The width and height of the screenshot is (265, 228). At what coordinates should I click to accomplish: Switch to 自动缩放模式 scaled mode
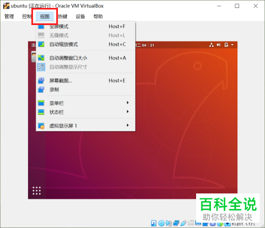pyautogui.click(x=86, y=44)
